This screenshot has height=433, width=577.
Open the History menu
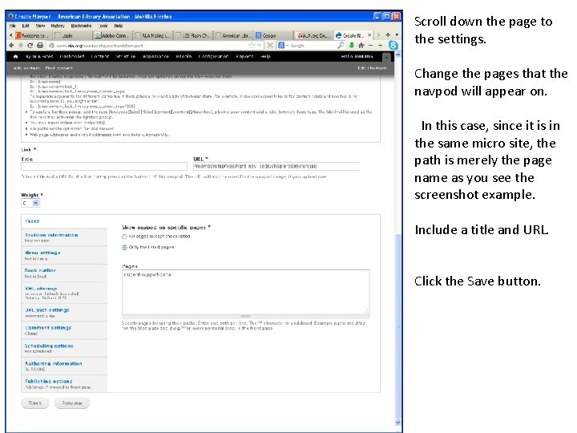tap(58, 26)
